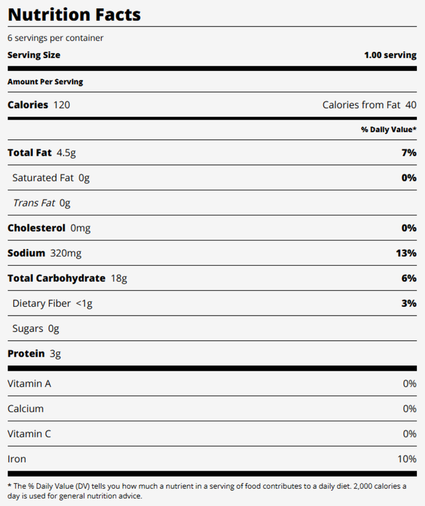This screenshot has width=425, height=506.
Task: Click the Amount Per Serving label
Action: click(x=45, y=82)
